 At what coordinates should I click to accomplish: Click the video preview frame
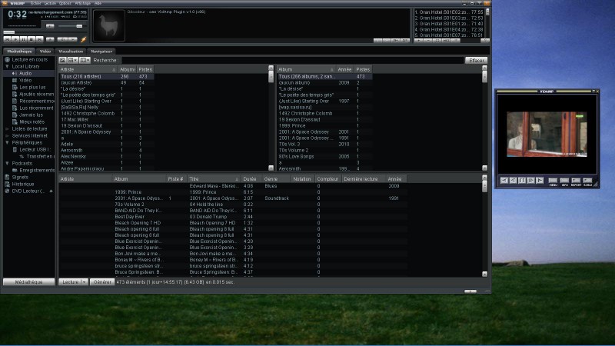pyautogui.click(x=547, y=134)
